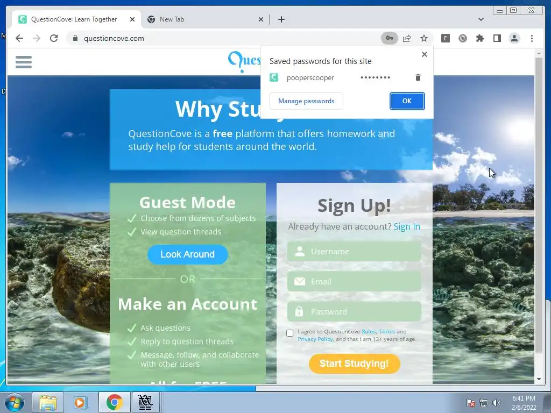Click the Action Center flag tray icon

coord(470,403)
